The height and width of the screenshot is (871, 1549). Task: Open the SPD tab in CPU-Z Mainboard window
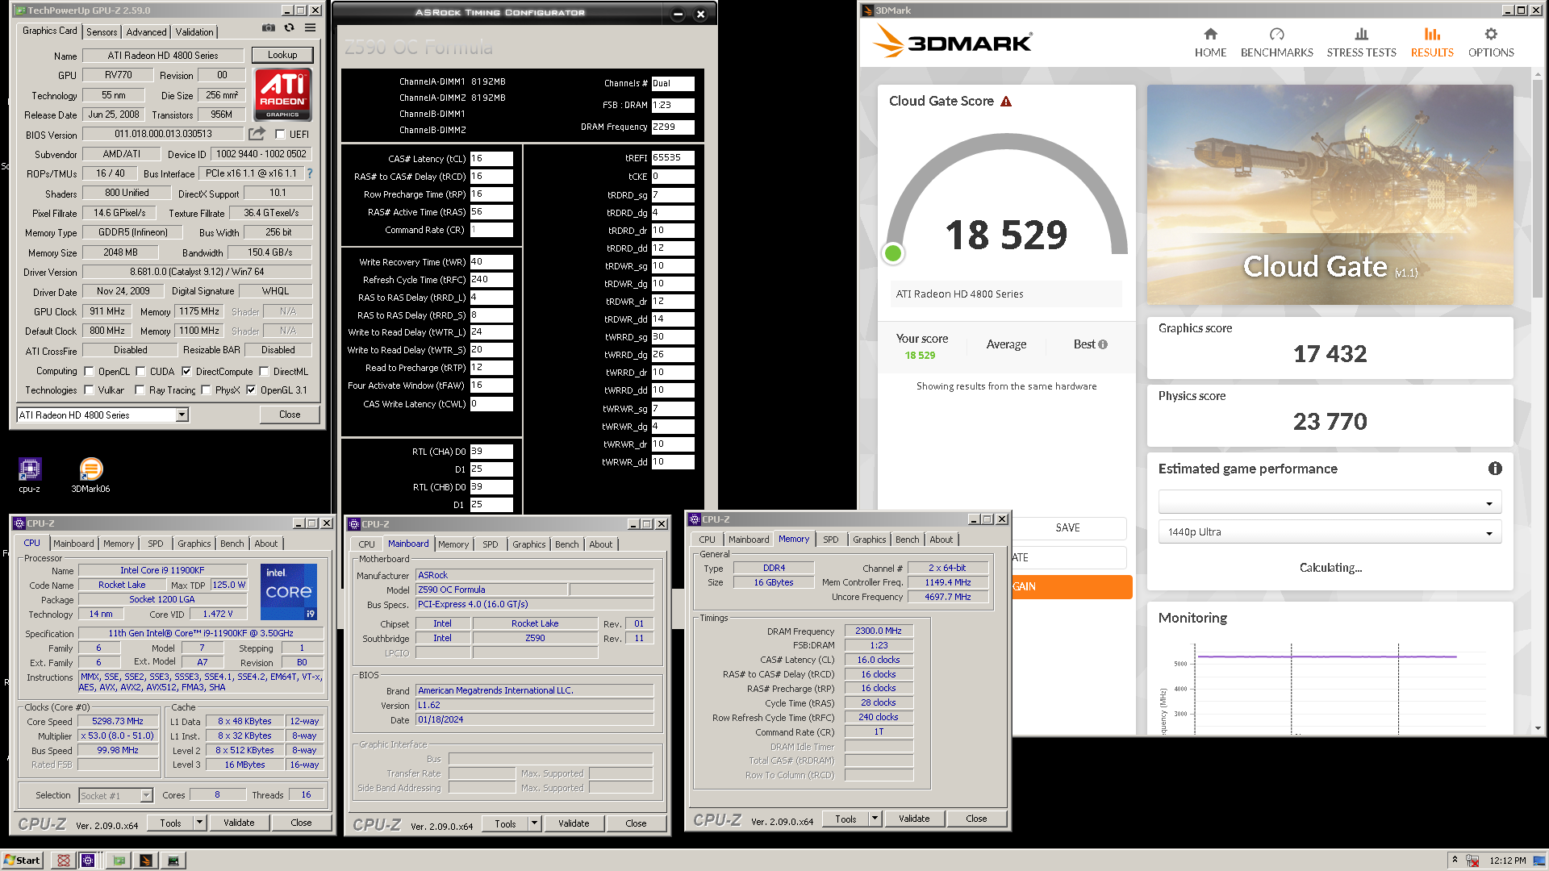pos(490,544)
